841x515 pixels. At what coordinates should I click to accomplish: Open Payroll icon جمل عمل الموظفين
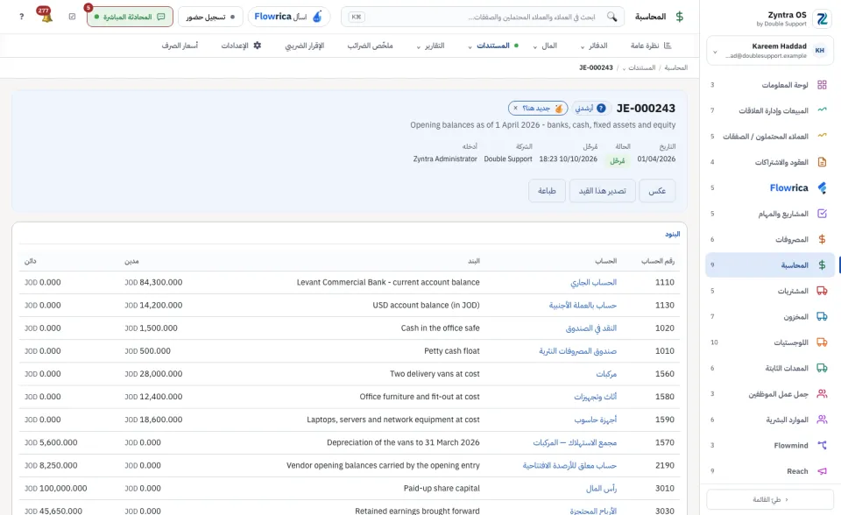(x=822, y=394)
